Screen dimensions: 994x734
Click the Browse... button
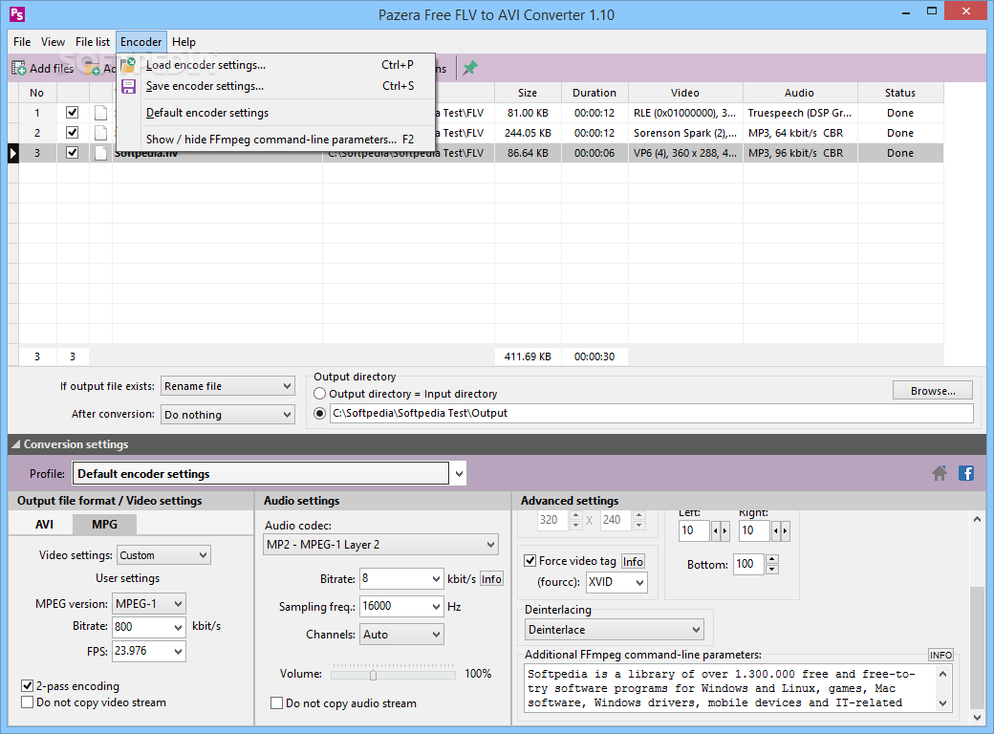click(x=933, y=391)
